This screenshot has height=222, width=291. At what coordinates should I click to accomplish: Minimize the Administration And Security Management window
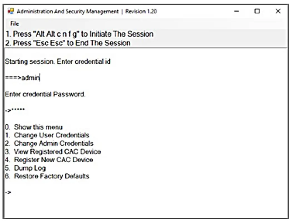(x=236, y=11)
